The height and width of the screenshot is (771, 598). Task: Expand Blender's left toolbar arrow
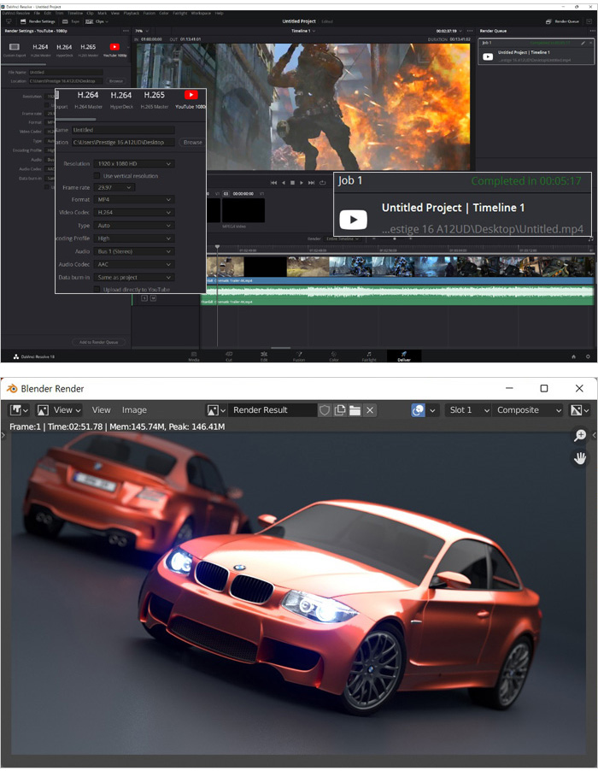[x=3, y=435]
